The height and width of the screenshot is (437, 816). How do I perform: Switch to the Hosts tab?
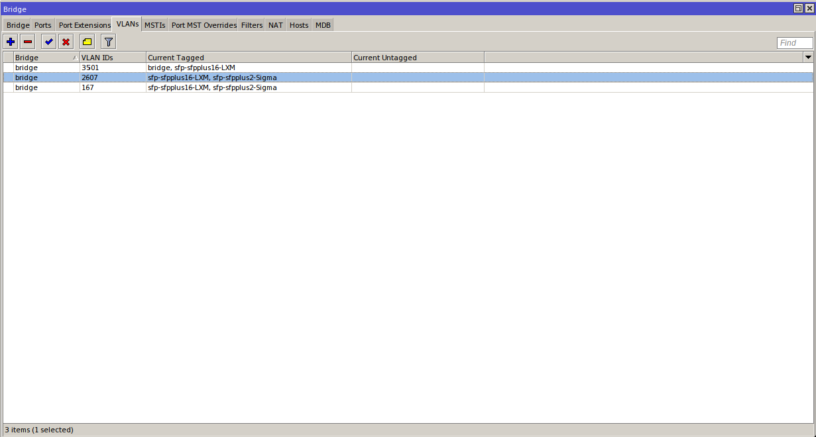(299, 25)
